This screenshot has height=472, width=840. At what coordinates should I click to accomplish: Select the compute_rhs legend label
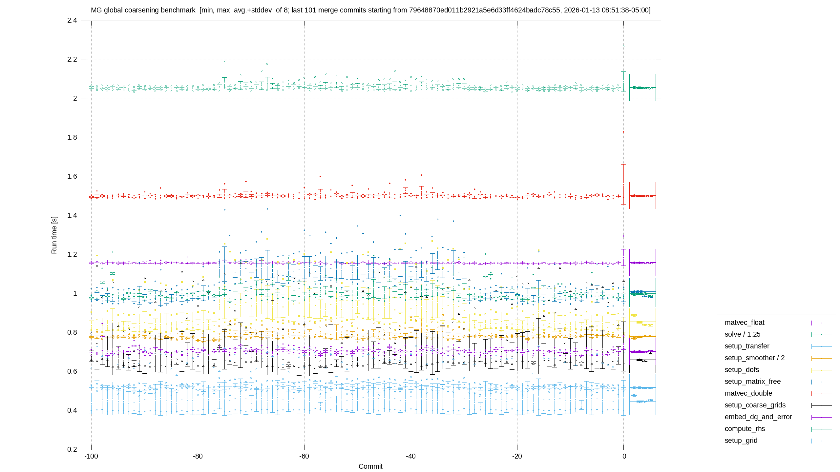point(745,429)
